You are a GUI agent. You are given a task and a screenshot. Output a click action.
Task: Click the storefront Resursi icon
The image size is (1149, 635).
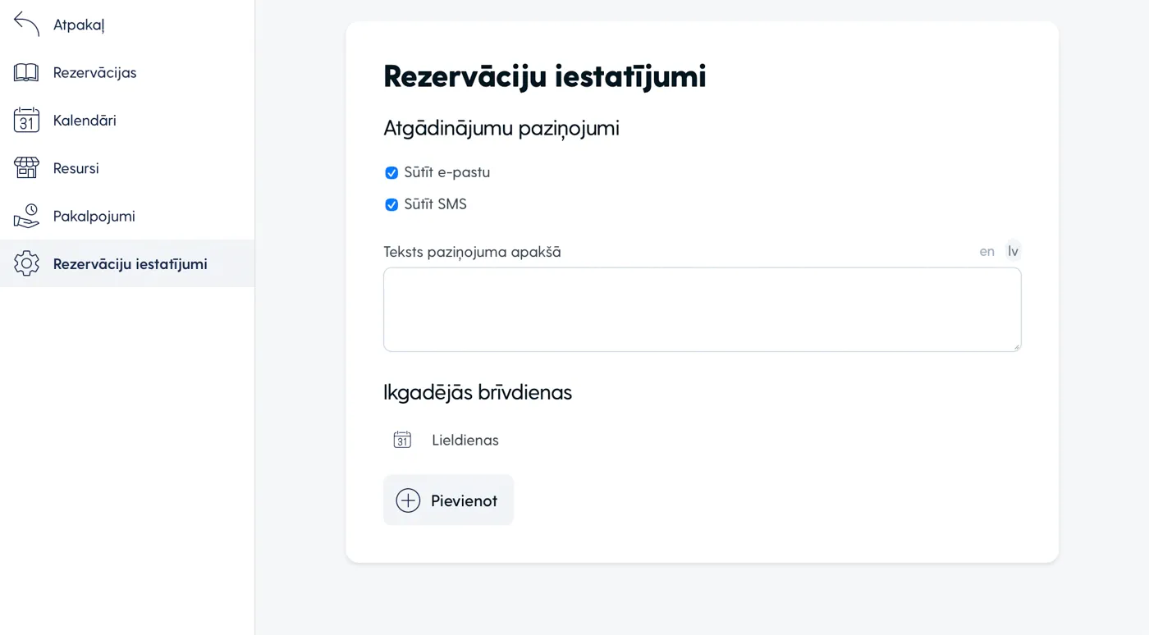click(x=26, y=168)
